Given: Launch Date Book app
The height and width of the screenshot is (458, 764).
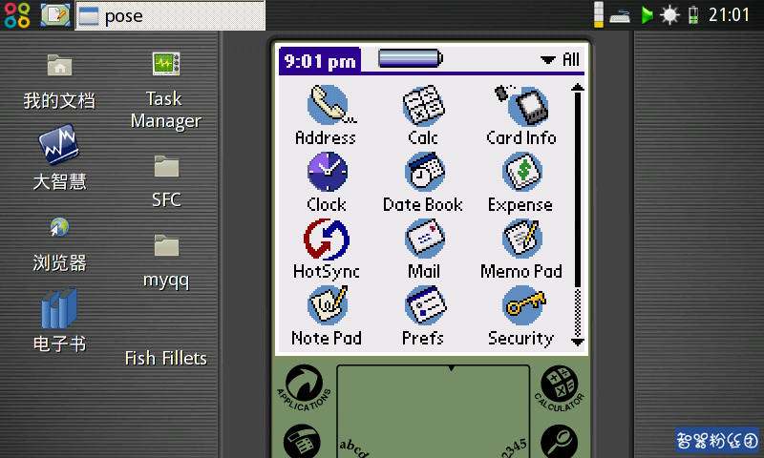Looking at the screenshot, I should coord(423,182).
